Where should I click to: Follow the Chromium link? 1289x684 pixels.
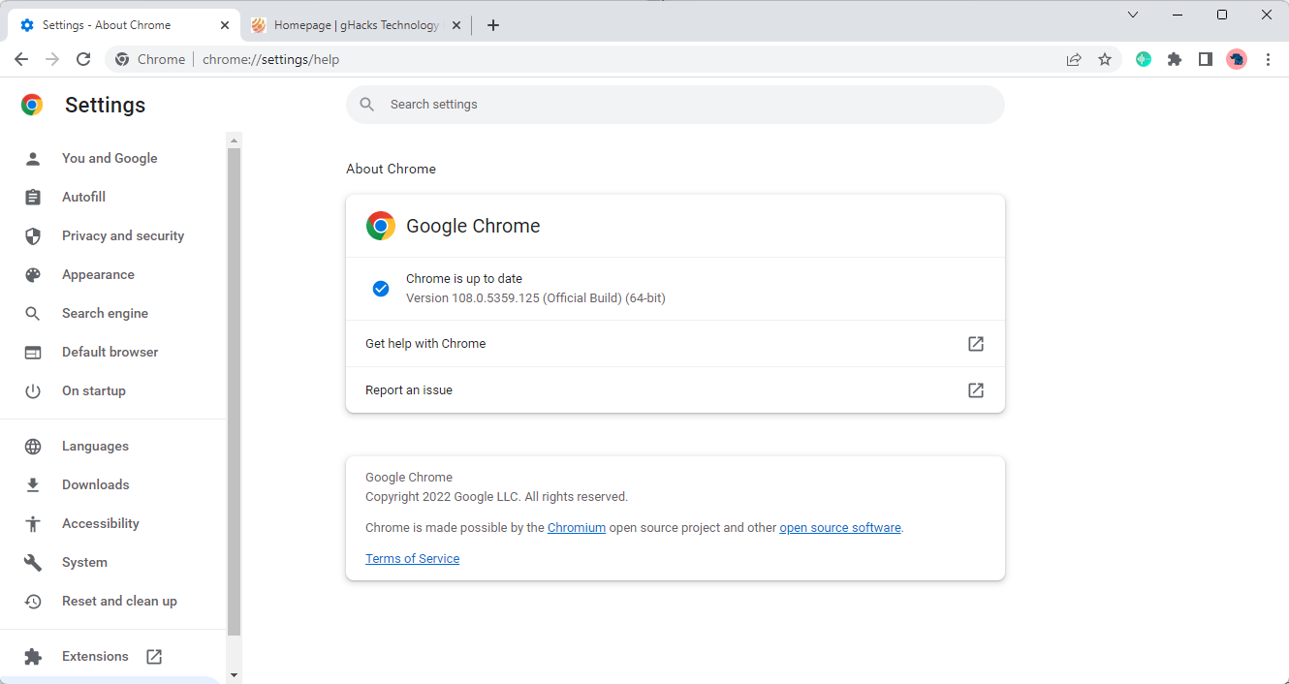point(577,528)
